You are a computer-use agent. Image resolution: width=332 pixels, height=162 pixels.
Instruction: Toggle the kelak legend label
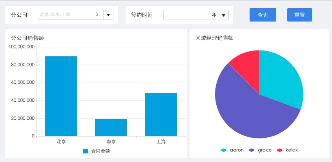[x=292, y=150]
